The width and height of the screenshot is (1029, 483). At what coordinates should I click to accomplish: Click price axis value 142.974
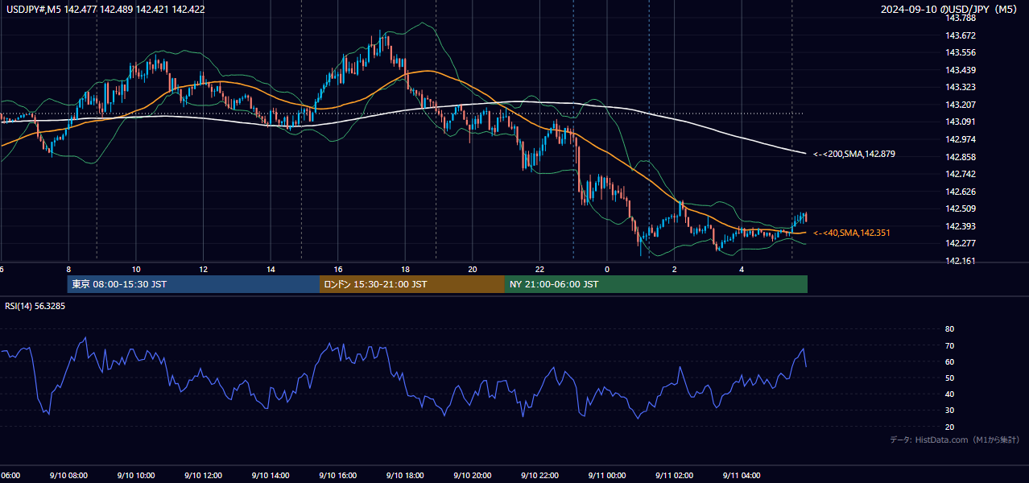click(961, 139)
